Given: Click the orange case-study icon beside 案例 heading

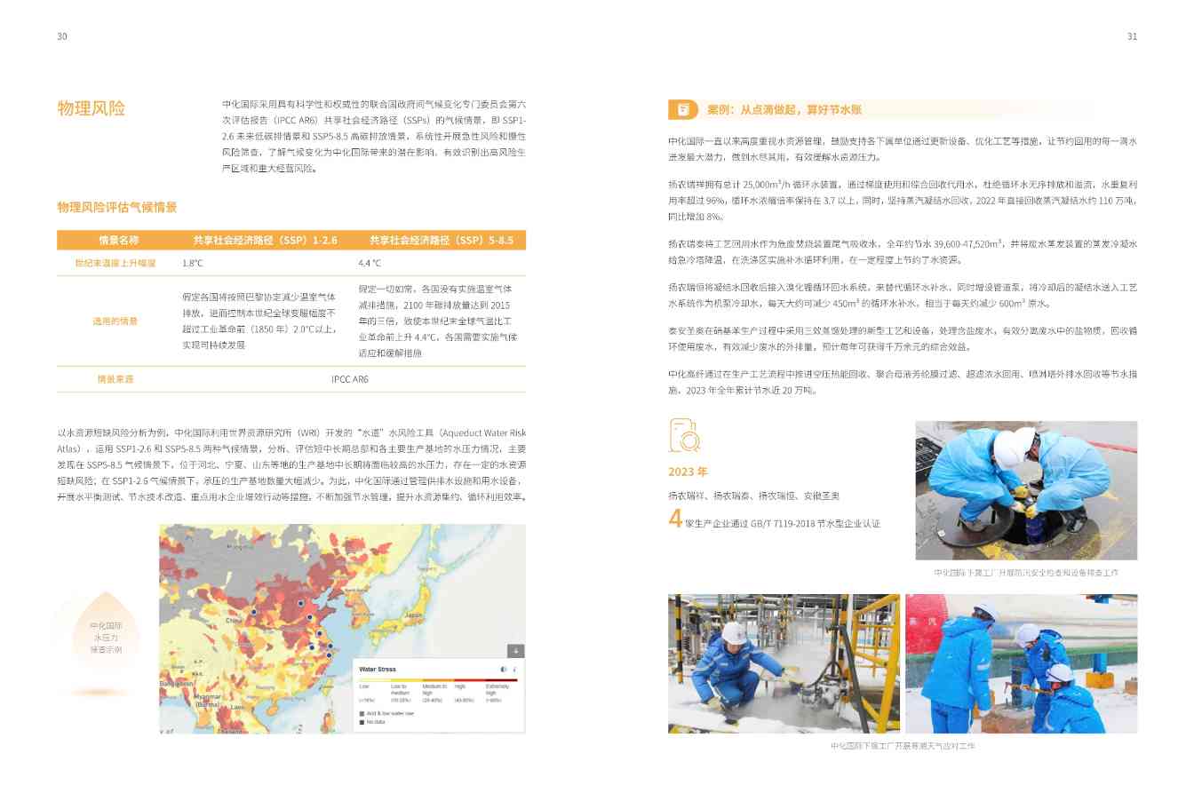Looking at the screenshot, I should (683, 109).
